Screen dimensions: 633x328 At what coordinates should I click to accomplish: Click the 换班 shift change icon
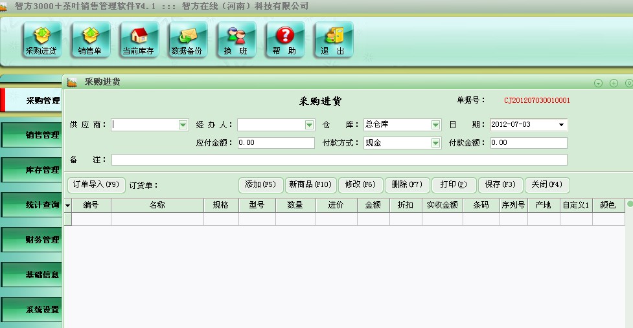(x=236, y=39)
